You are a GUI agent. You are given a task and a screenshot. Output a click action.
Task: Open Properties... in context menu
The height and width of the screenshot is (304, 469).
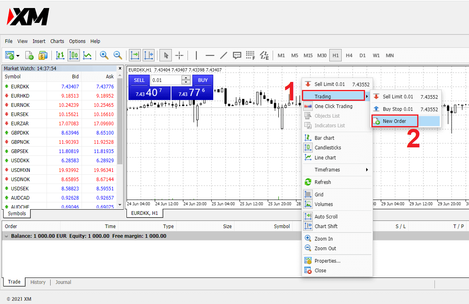337,261
